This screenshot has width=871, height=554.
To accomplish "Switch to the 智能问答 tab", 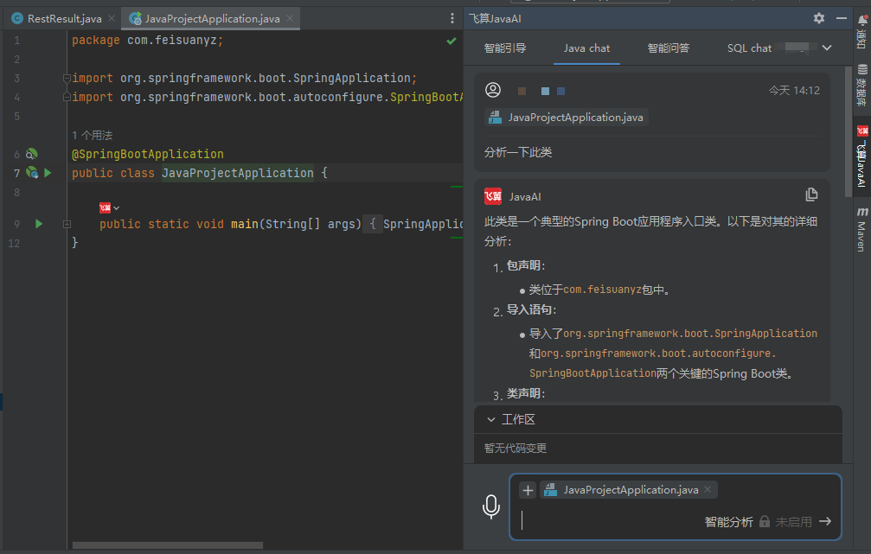I will (x=669, y=48).
